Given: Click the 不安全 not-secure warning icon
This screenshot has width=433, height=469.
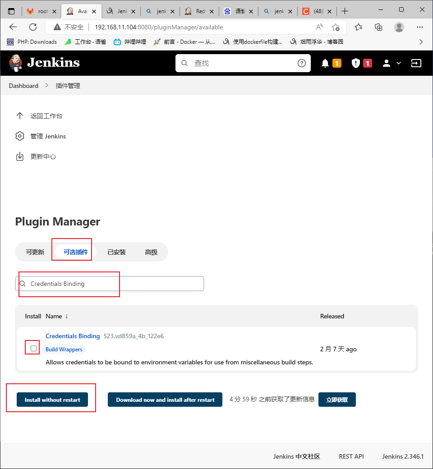Looking at the screenshot, I should [57, 27].
